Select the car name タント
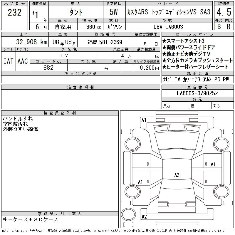This screenshot has height=235, width=235. 76,12
